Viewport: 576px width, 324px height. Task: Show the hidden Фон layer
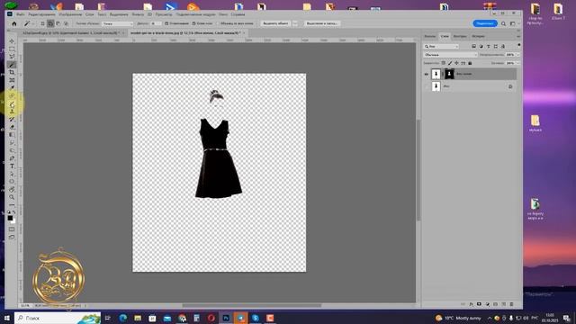(x=427, y=86)
